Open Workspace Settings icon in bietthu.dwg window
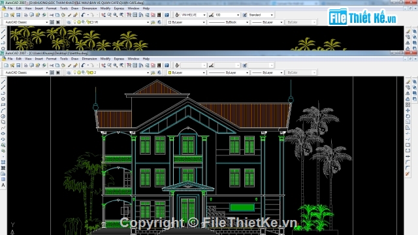This screenshot has width=418, height=235. [x=52, y=72]
